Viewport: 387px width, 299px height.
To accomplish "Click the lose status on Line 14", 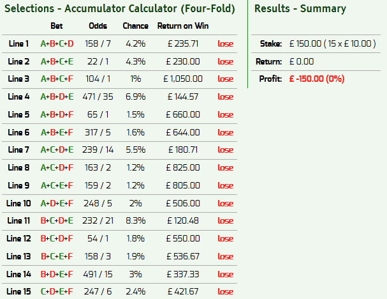I will click(x=225, y=274).
